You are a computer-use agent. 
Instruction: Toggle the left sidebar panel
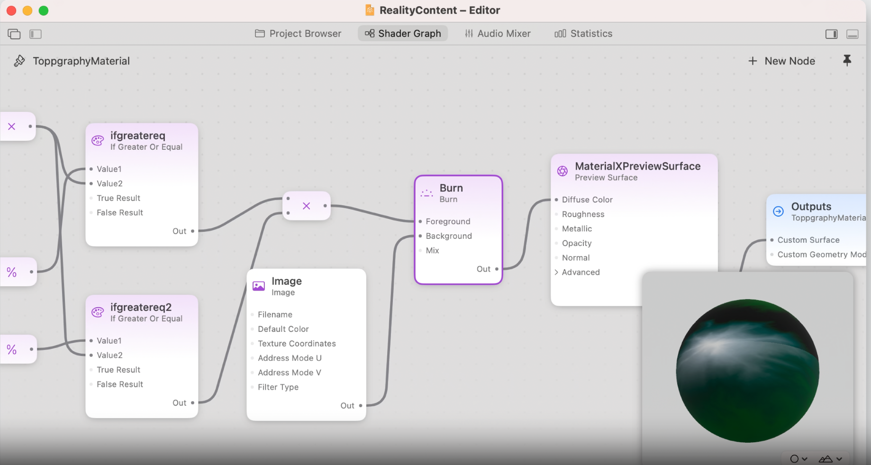[x=36, y=34]
